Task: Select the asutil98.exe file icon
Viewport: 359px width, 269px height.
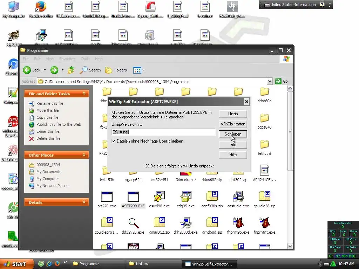Action: 160,197
